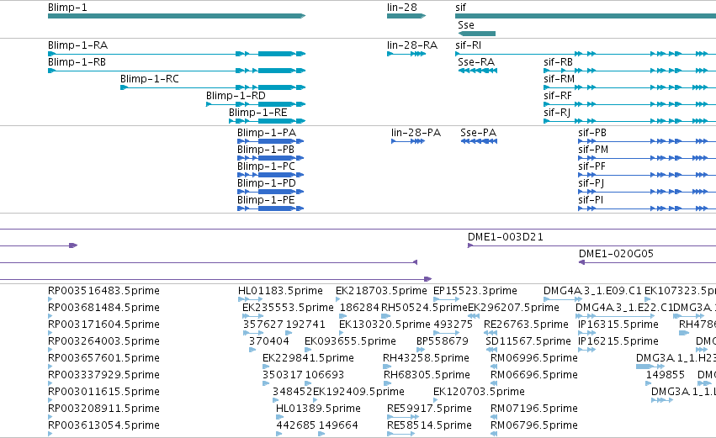Select transcript Blimp-1-RA
Viewport: 716px width, 438px height.
pos(177,54)
